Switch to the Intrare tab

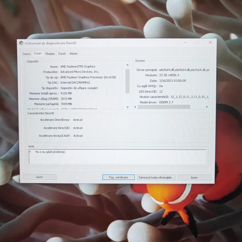[74, 54]
